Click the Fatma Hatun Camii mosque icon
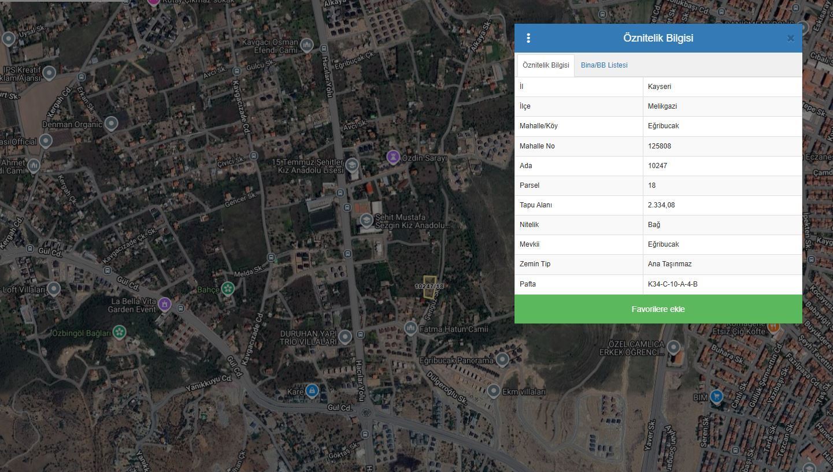This screenshot has height=472, width=833. pyautogui.click(x=410, y=328)
